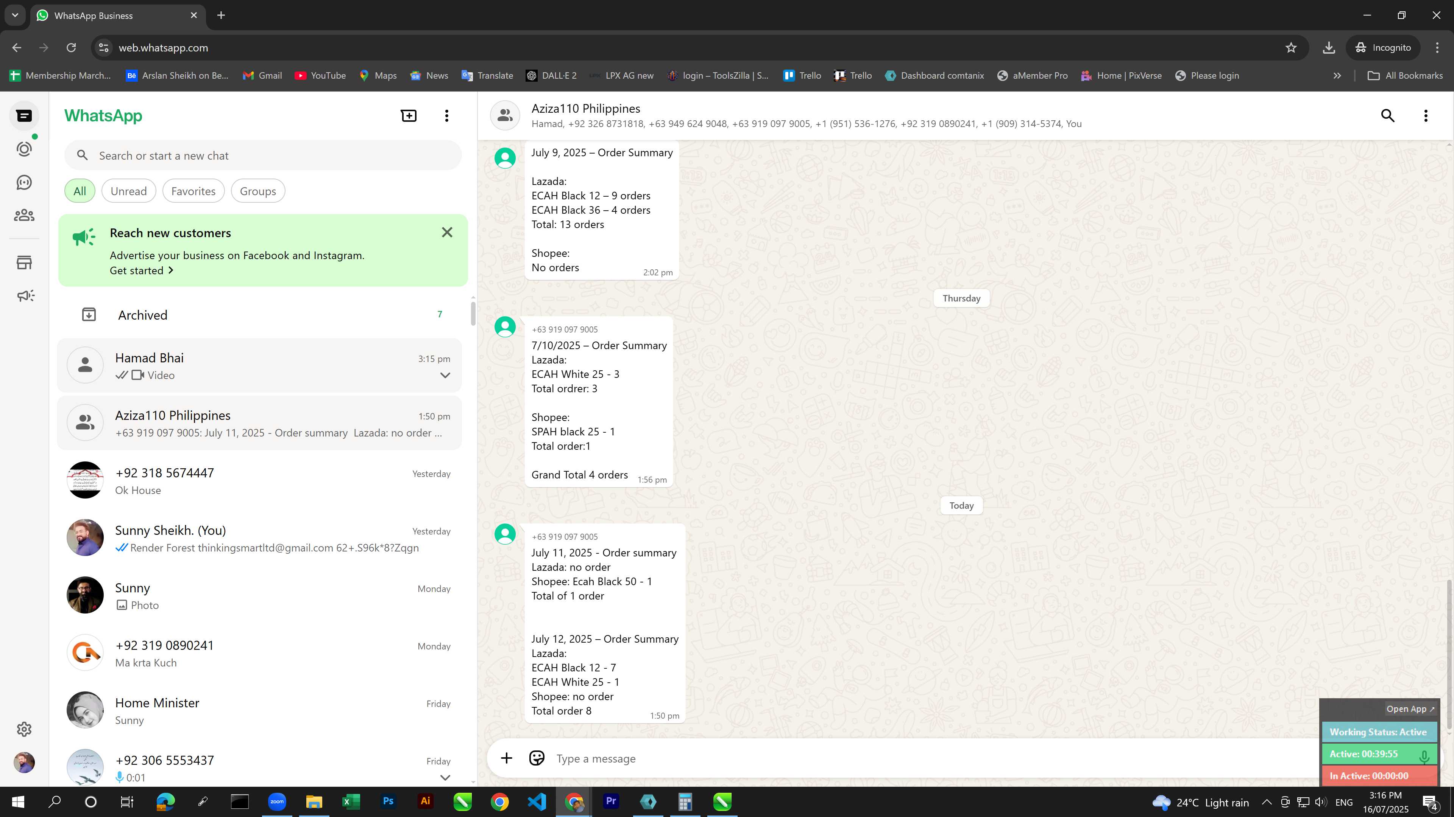Open the tab search dropdown arrow
The image size is (1454, 817).
(x=15, y=15)
